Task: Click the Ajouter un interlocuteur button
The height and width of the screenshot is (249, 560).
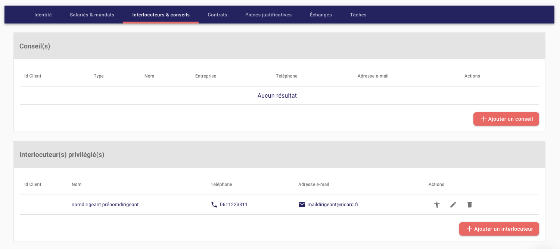Action: (x=499, y=229)
